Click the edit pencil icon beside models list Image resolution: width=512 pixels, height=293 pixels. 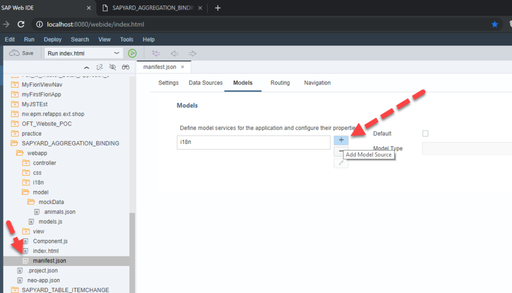coord(341,162)
